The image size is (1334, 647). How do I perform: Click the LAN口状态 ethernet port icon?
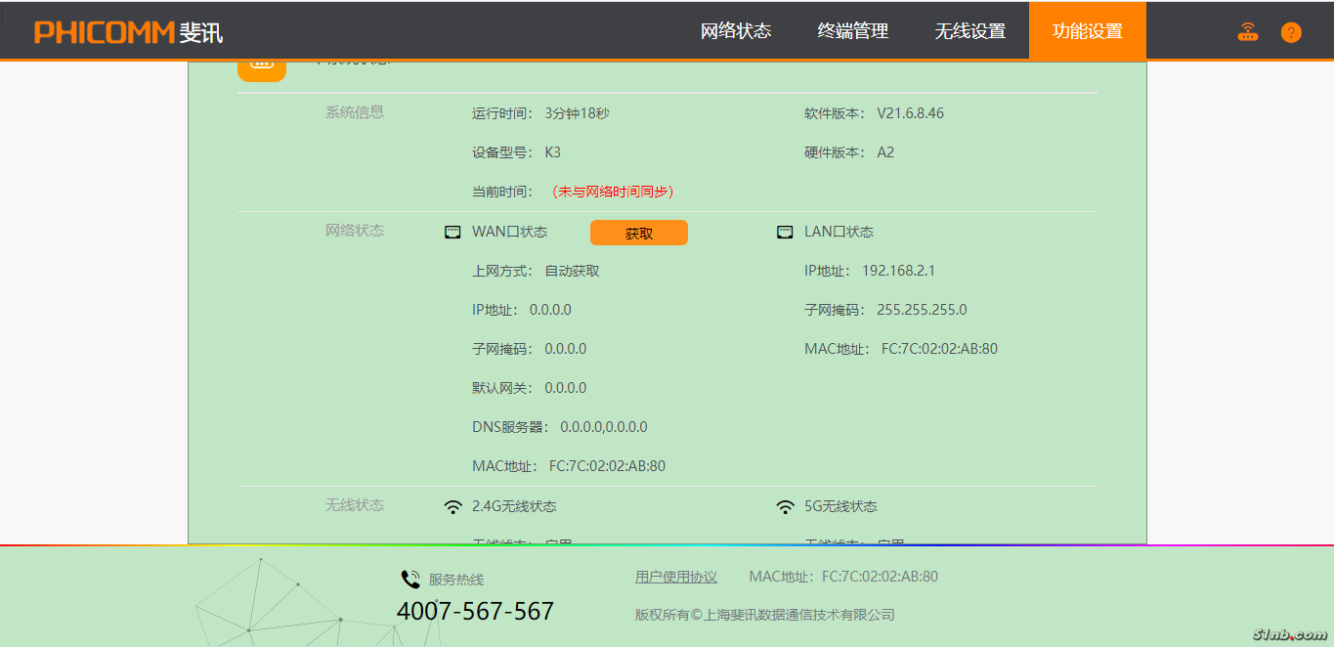point(785,232)
